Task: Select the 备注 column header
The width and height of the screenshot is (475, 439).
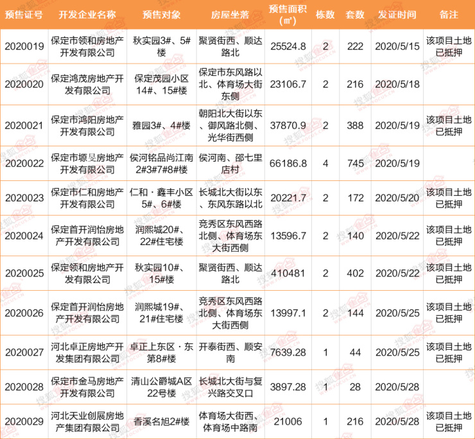Action: [x=449, y=14]
